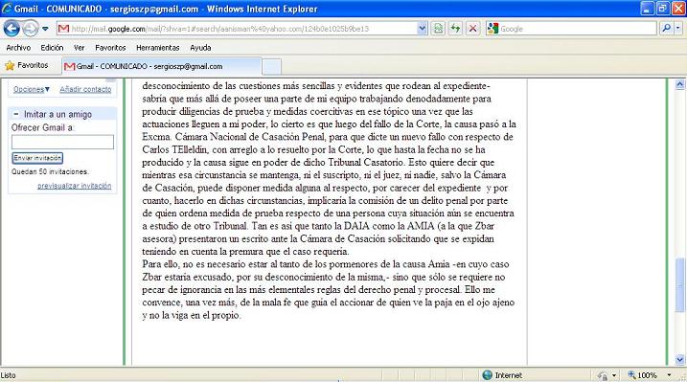Open the Herramientas menu
This screenshot has width=687, height=382.
[x=158, y=48]
